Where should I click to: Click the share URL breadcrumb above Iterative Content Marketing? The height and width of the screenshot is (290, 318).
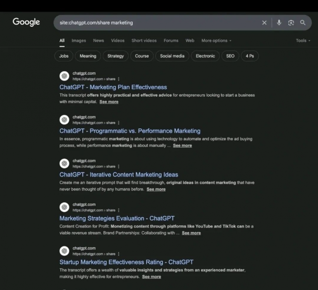click(94, 166)
